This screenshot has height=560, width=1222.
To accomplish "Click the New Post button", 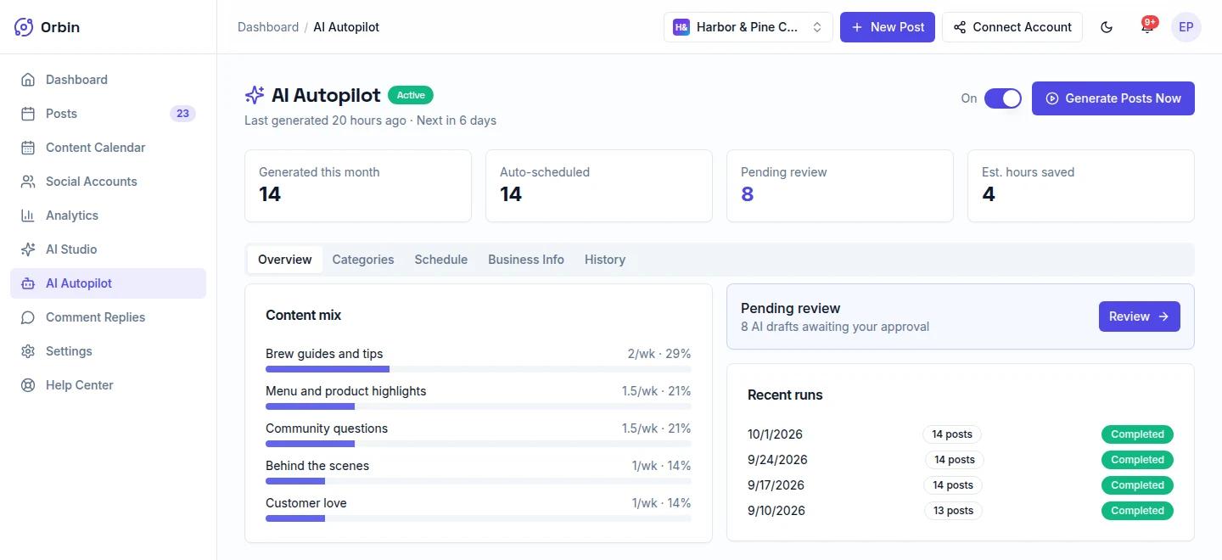I will (888, 27).
